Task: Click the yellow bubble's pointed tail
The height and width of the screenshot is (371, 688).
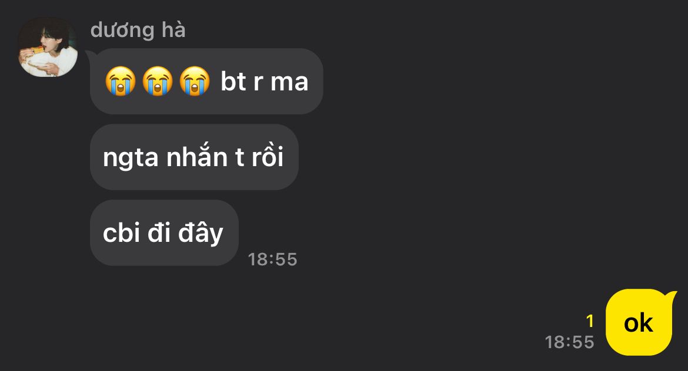Action: tap(672, 296)
